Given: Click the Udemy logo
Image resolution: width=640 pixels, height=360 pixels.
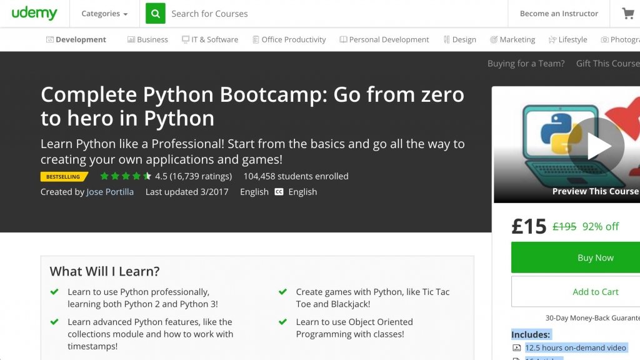Looking at the screenshot, I should (x=34, y=13).
